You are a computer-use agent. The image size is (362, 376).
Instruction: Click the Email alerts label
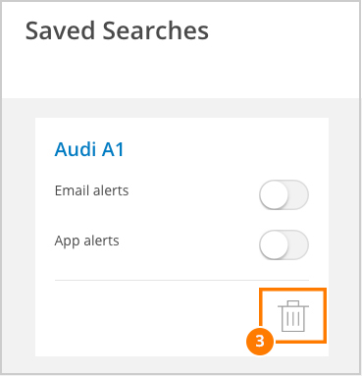tap(91, 190)
